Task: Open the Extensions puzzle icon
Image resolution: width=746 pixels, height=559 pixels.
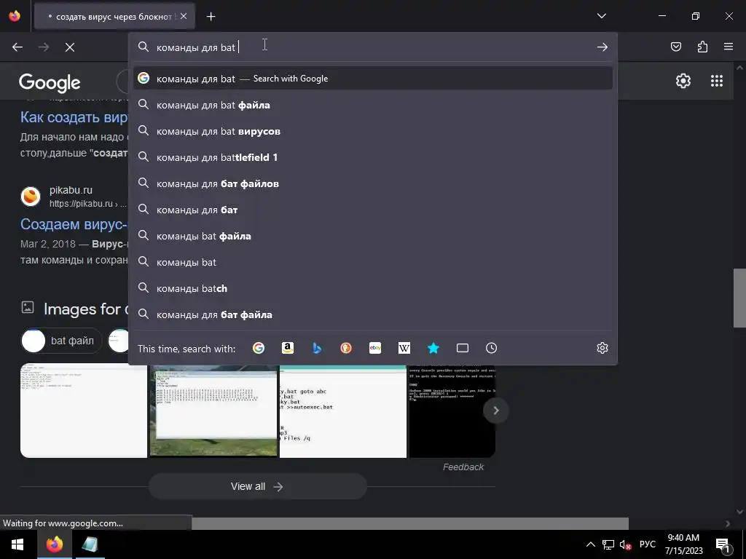Action: pos(702,47)
